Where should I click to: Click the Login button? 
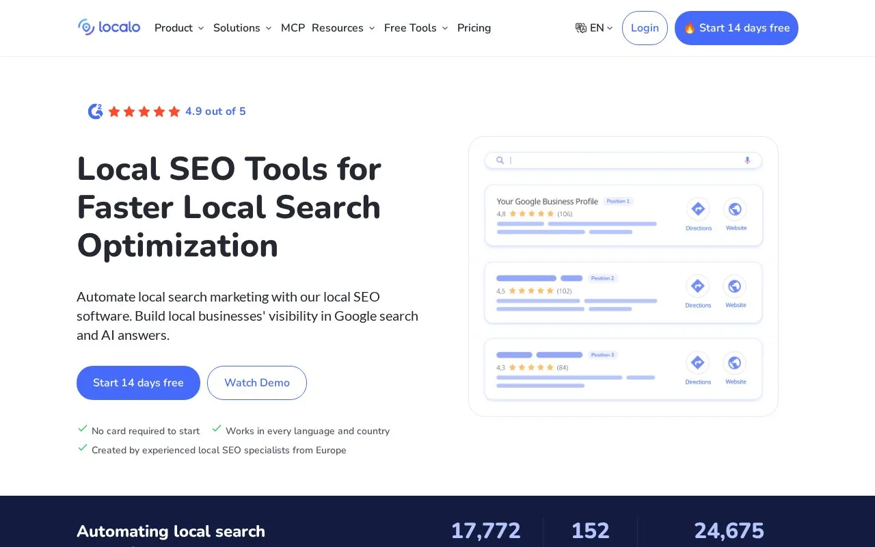(645, 28)
